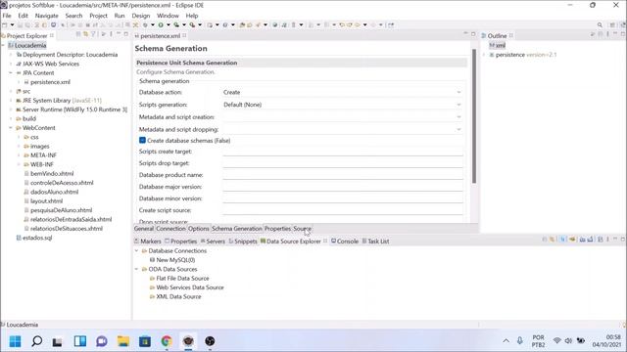Click the Open Perspective icon beside toolbar search

(x=612, y=24)
